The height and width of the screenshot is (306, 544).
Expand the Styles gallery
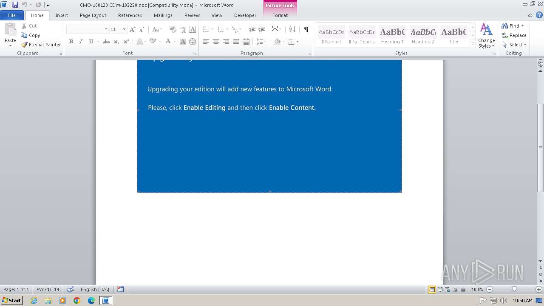pyautogui.click(x=473, y=44)
